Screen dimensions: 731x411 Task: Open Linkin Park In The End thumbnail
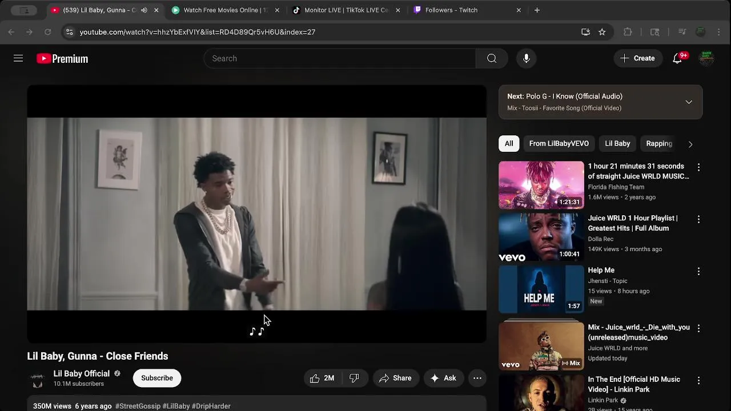(x=541, y=393)
